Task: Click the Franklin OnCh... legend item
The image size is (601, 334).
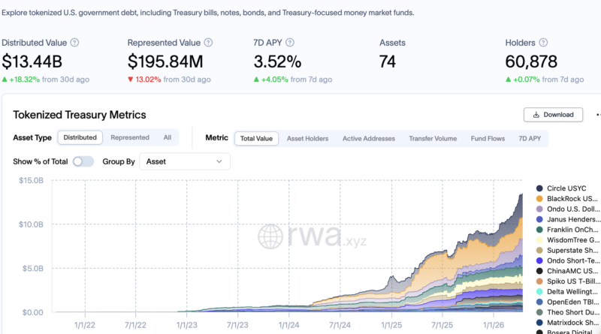Action: (566, 229)
